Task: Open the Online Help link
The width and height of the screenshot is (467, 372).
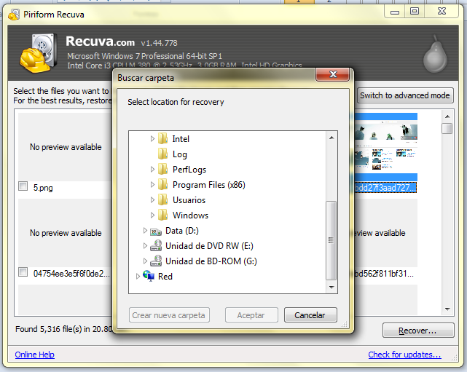Action: click(34, 355)
